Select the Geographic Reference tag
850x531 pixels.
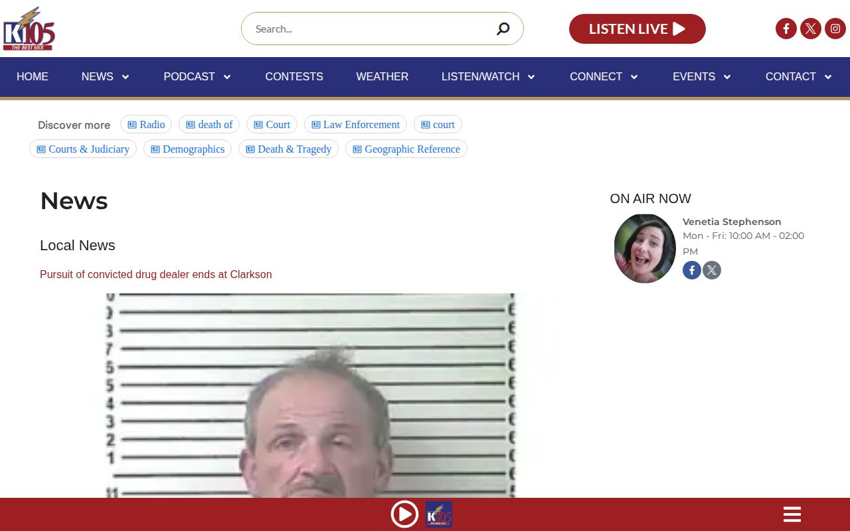406,149
